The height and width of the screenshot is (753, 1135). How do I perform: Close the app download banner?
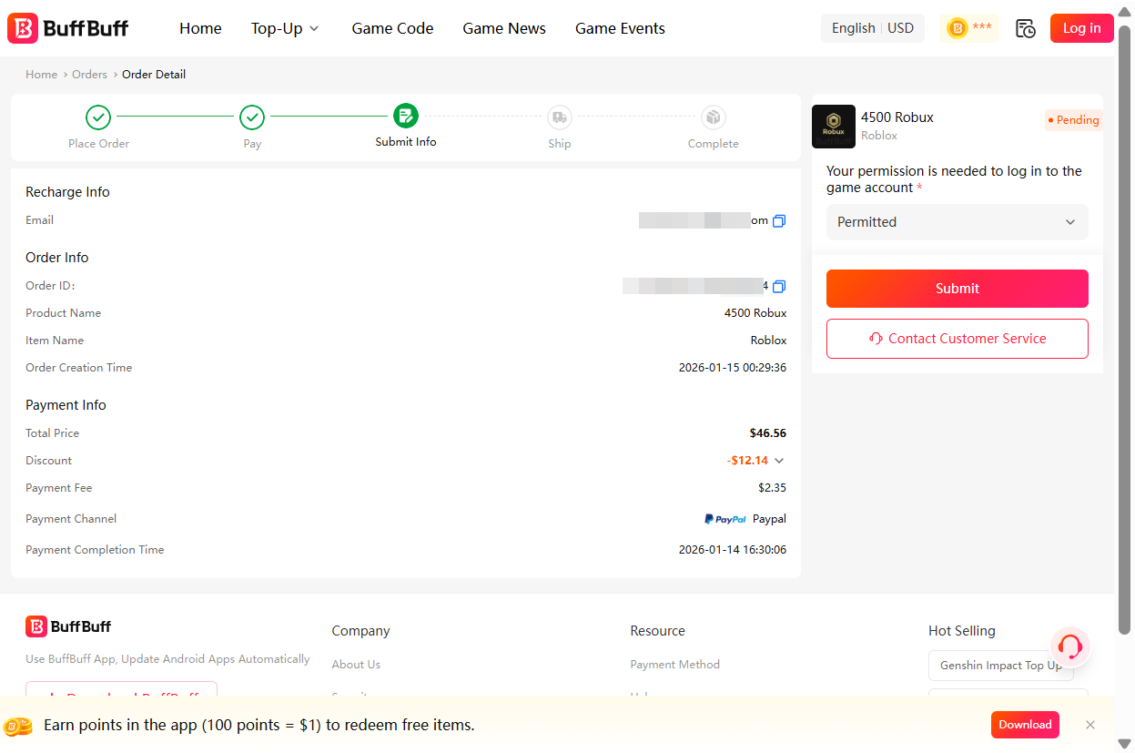click(1090, 725)
